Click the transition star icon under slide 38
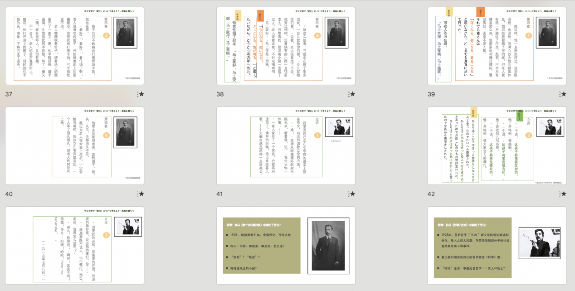The width and height of the screenshot is (575, 291). [352, 94]
